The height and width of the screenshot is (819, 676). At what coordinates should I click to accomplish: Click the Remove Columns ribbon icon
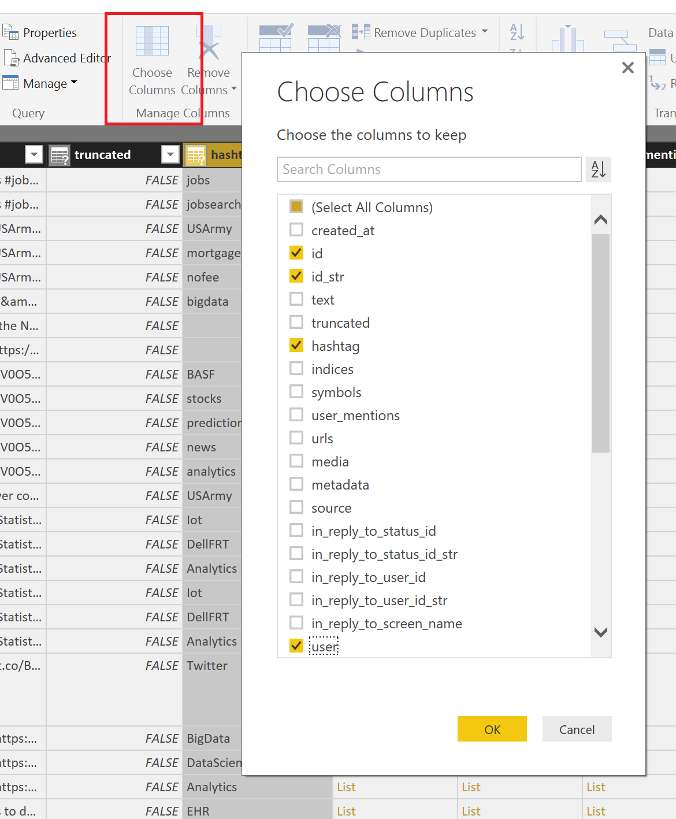point(209,42)
